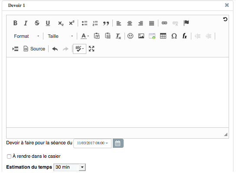Undo the last action
Screen dimensions: 236x173
click(x=55, y=49)
